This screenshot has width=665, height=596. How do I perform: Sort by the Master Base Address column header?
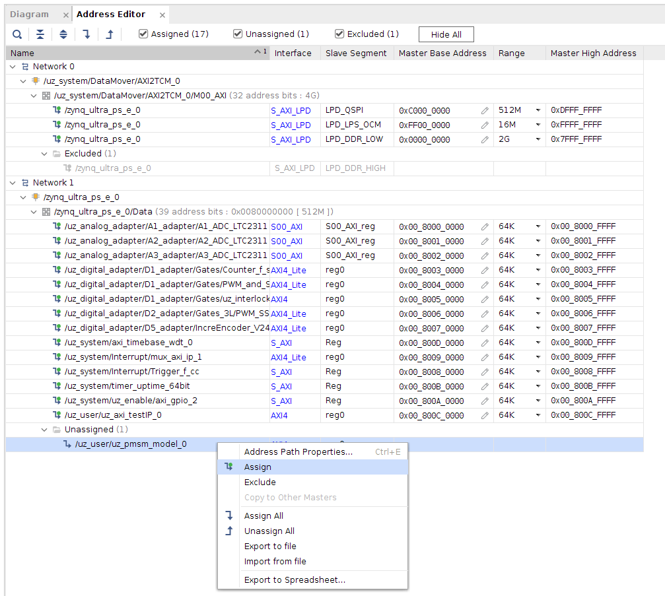tap(442, 53)
